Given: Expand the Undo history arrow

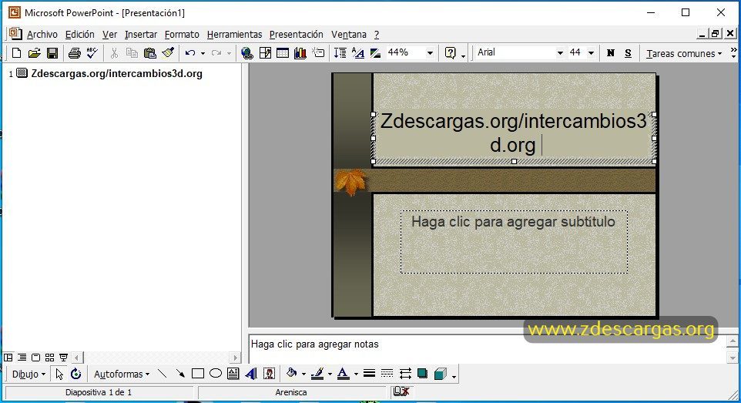Looking at the screenshot, I should pyautogui.click(x=203, y=53).
